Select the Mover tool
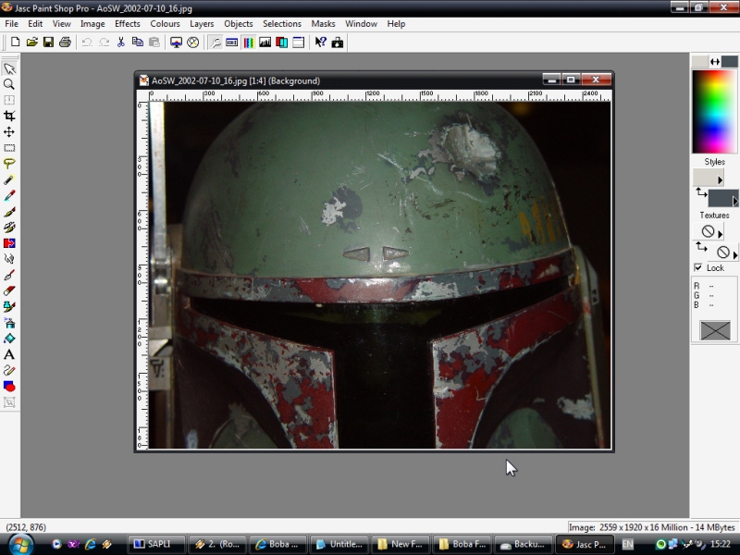Image resolution: width=740 pixels, height=555 pixels. coord(9,132)
